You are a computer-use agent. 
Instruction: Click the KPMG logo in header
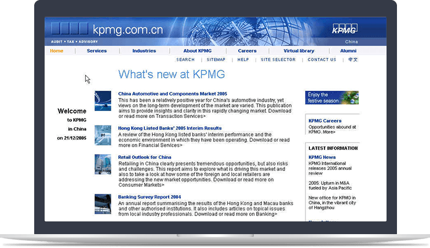tap(344, 28)
